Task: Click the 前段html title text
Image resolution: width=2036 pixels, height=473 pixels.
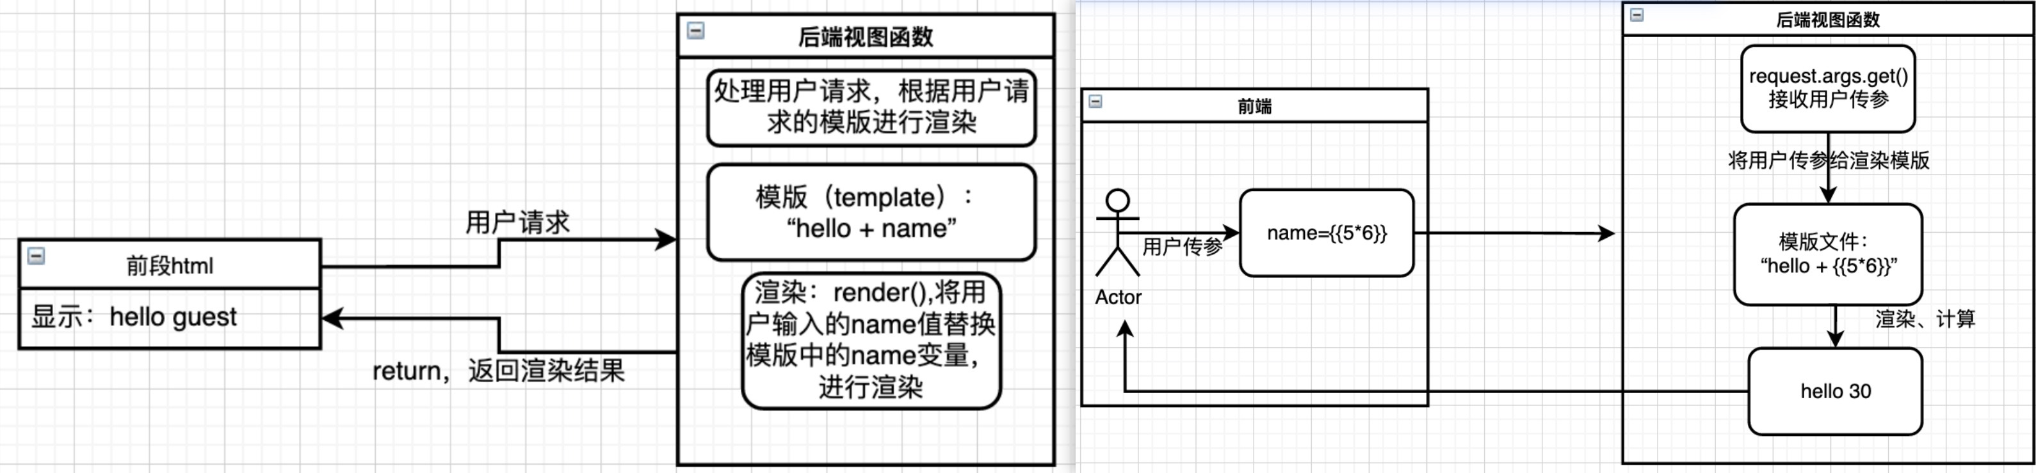Action: pyautogui.click(x=170, y=266)
